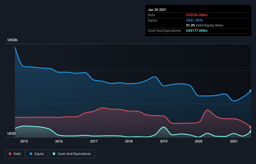
Task: Click the US$3b y-axis label
Action: (x=12, y=40)
